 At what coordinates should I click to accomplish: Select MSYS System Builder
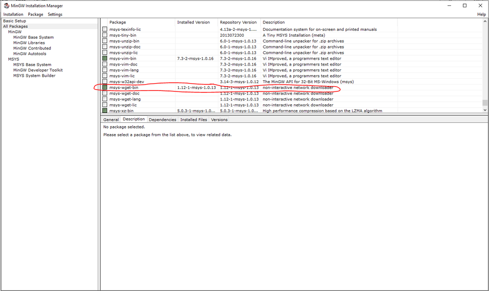pos(34,75)
